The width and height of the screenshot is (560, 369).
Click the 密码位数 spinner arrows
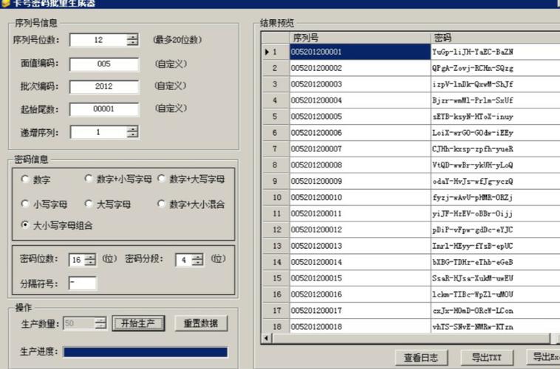(90, 260)
